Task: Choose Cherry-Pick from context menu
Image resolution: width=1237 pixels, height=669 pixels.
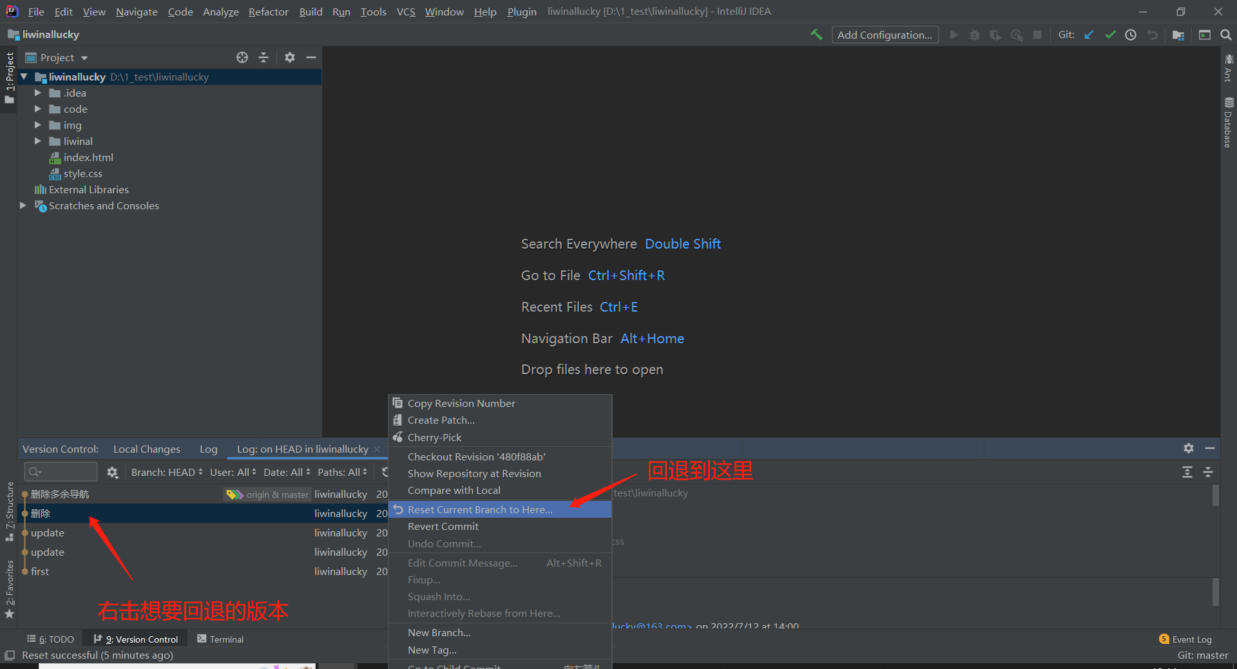Action: point(500,438)
